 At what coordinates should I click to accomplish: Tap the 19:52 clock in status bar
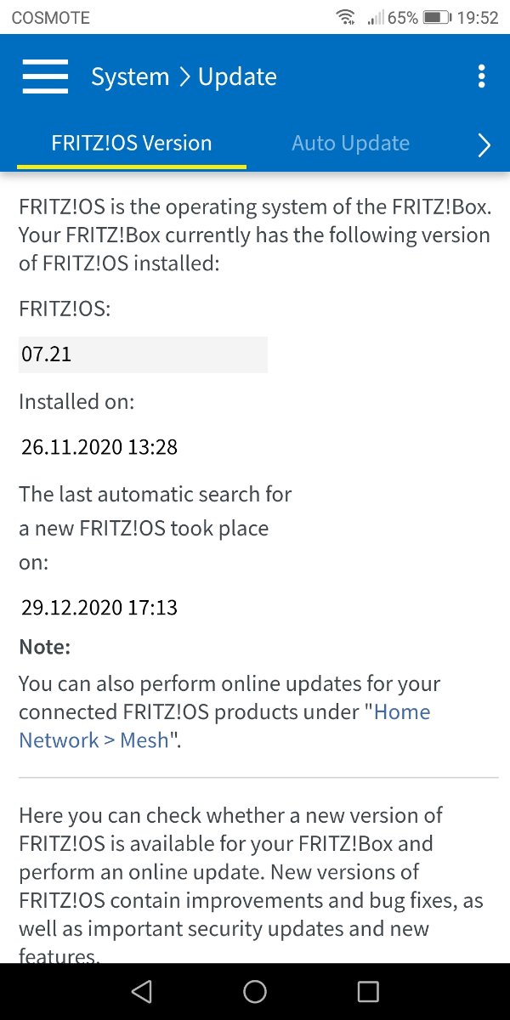click(477, 17)
